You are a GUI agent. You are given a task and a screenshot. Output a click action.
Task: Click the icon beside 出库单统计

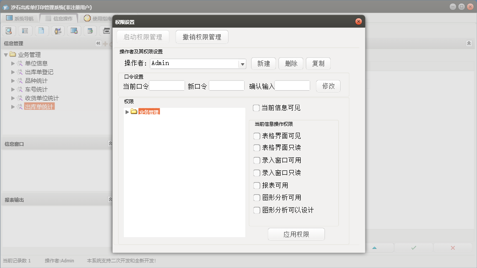point(20,107)
